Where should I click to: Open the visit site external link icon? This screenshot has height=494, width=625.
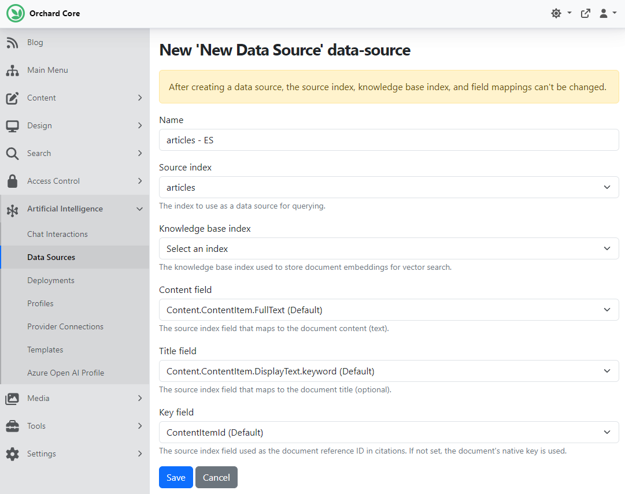pos(586,13)
